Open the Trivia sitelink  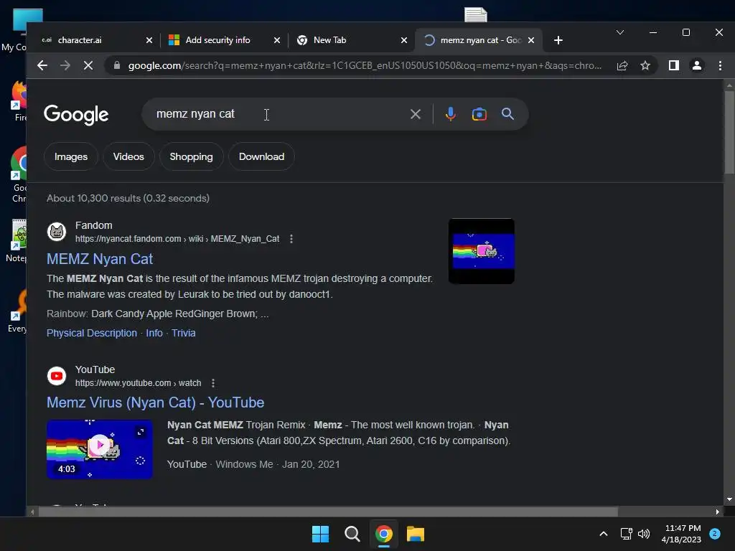click(183, 333)
